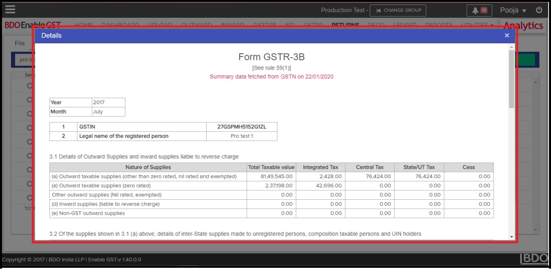Open the File menu
Screen dimensions: 551x269
(19, 43)
